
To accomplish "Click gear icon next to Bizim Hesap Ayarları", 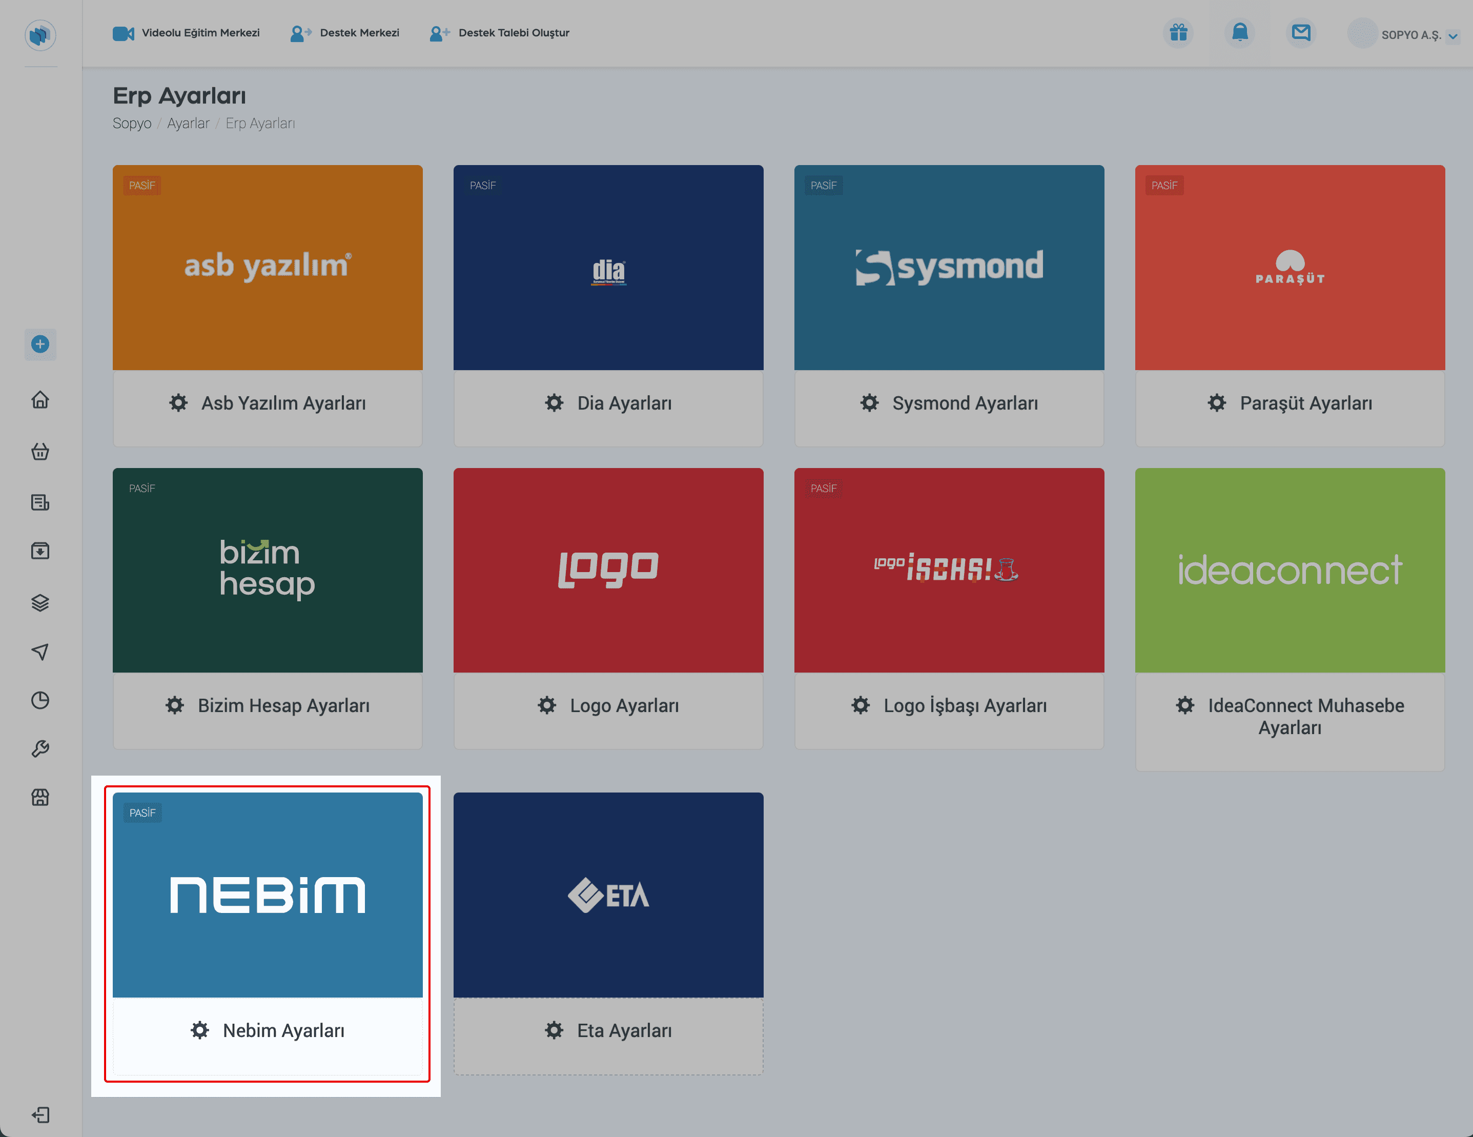I will [x=175, y=706].
